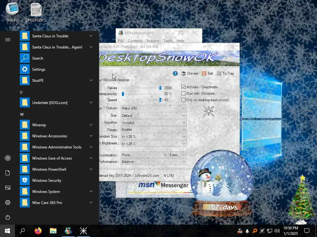Click the Power icon in Start sidebar
This screenshot has height=237, width=317.
pyautogui.click(x=8, y=217)
